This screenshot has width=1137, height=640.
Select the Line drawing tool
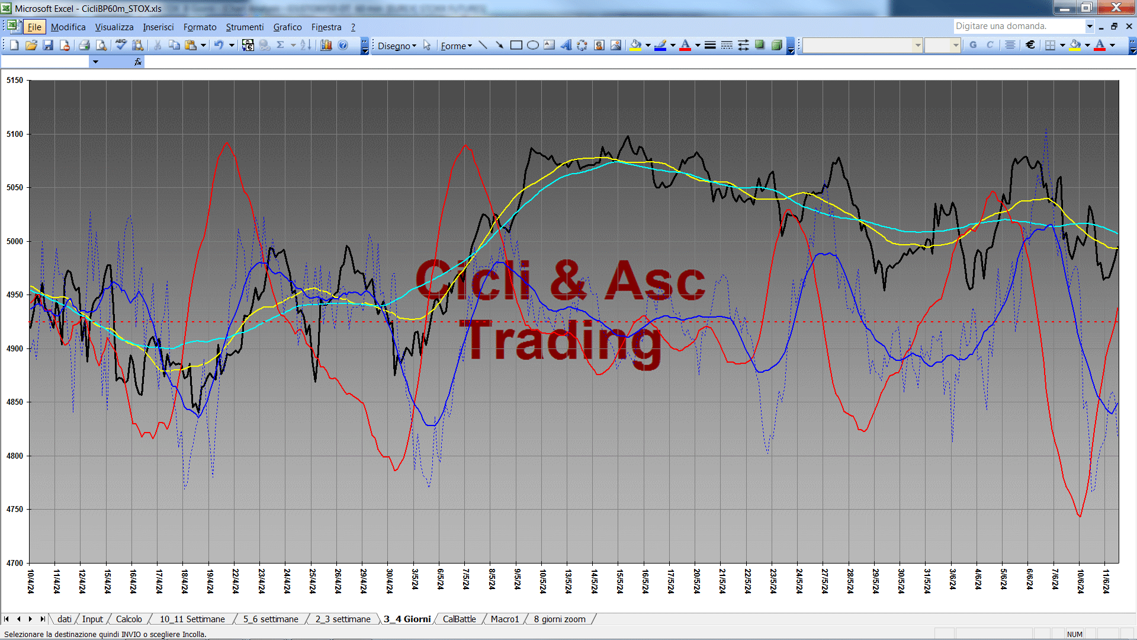tap(483, 45)
